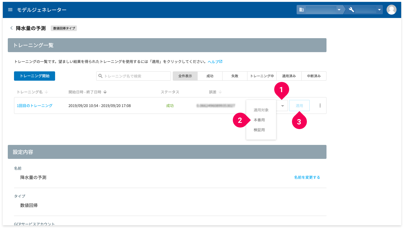The image size is (404, 229).
Task: Click the user avatar icon
Action: [391, 10]
